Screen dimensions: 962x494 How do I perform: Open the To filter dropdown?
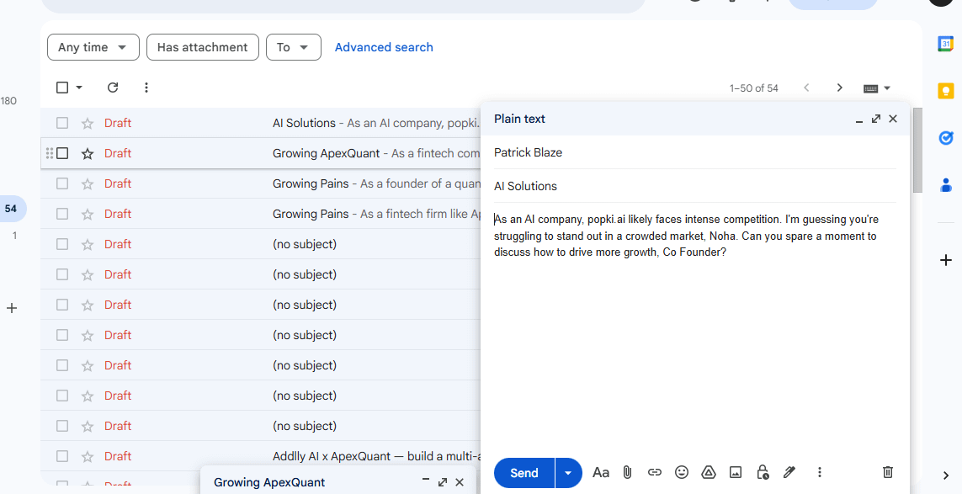(293, 47)
